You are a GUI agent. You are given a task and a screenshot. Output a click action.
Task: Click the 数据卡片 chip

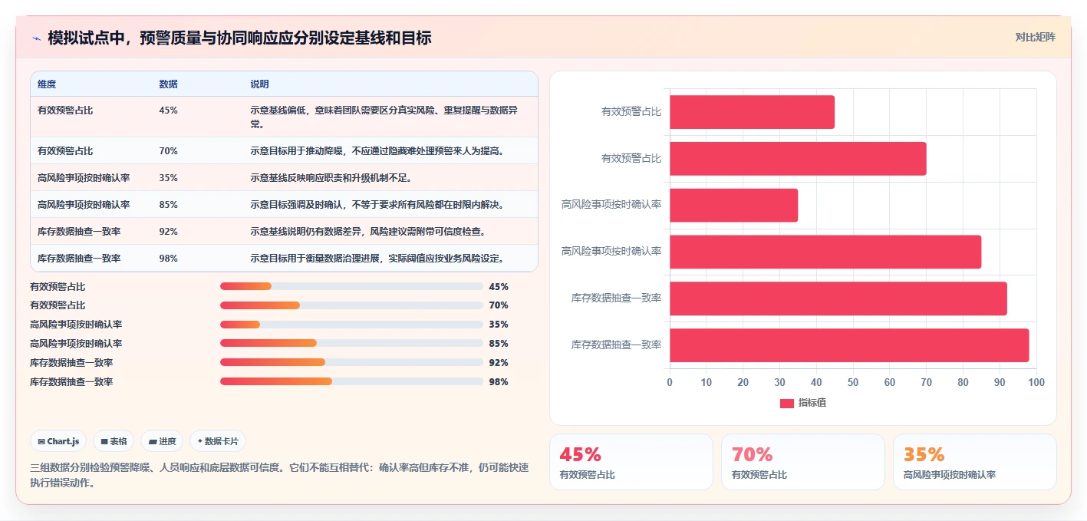[x=218, y=441]
